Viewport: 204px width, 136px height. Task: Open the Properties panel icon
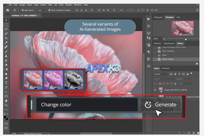point(148,26)
